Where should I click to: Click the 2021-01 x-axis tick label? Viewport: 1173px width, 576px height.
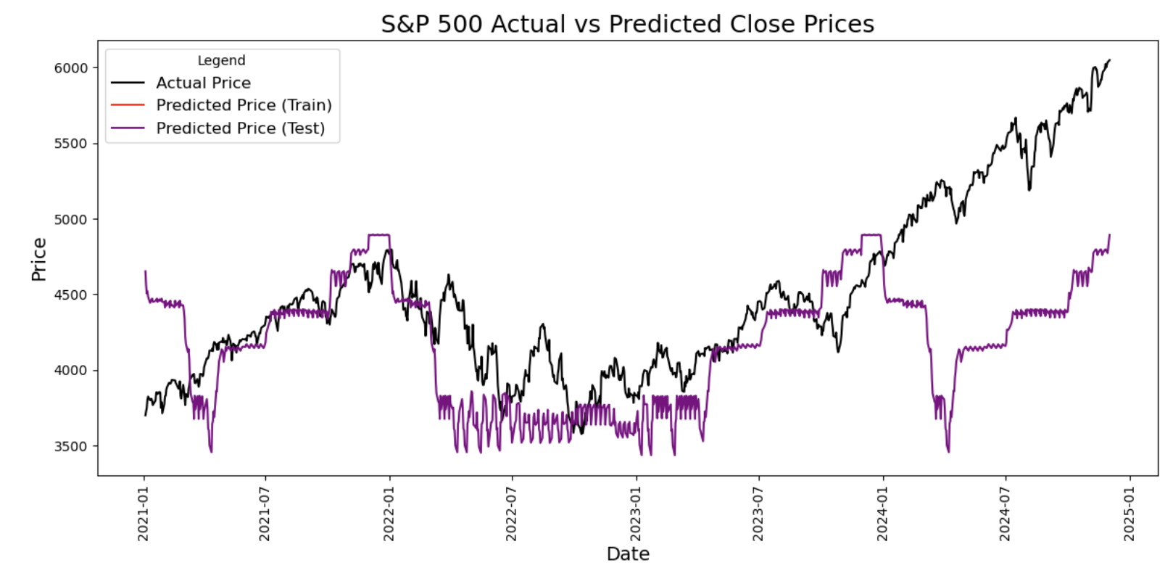[x=144, y=514]
